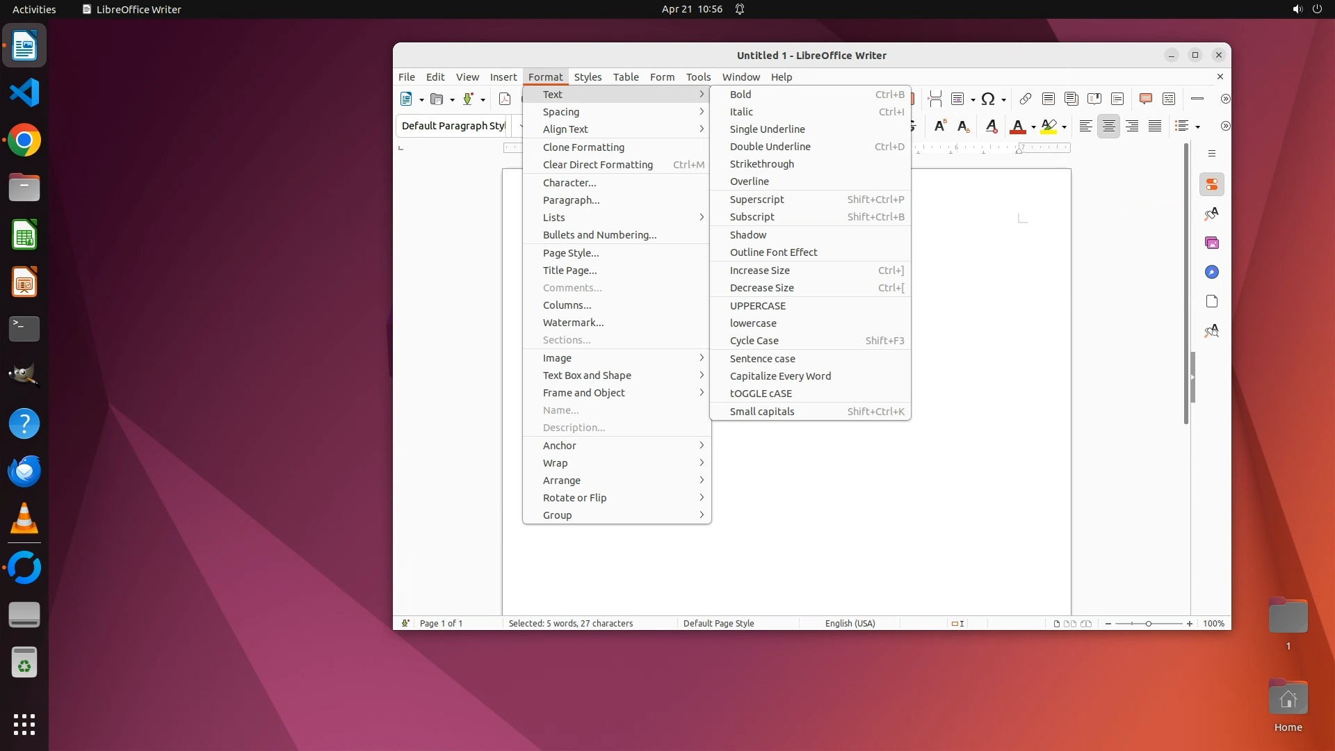The image size is (1335, 751).
Task: Click English (USA) language in status bar
Action: 850,623
